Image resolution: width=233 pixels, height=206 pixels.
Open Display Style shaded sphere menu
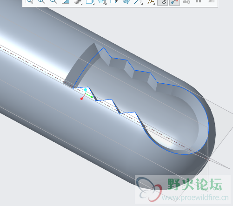[x=78, y=1]
